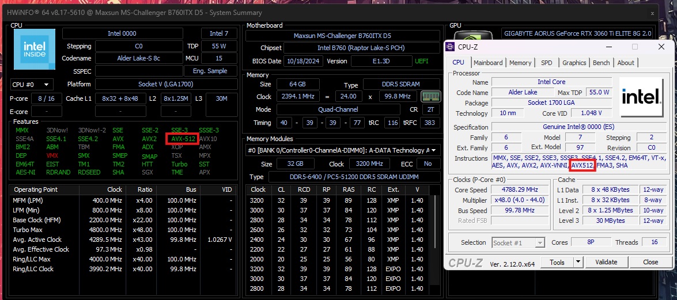
Task: Open the Graphics tab in CPU-Z
Action: (574, 63)
